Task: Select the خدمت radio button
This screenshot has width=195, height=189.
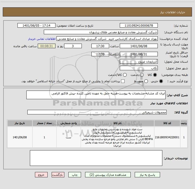Action: pyautogui.click(x=142, y=75)
